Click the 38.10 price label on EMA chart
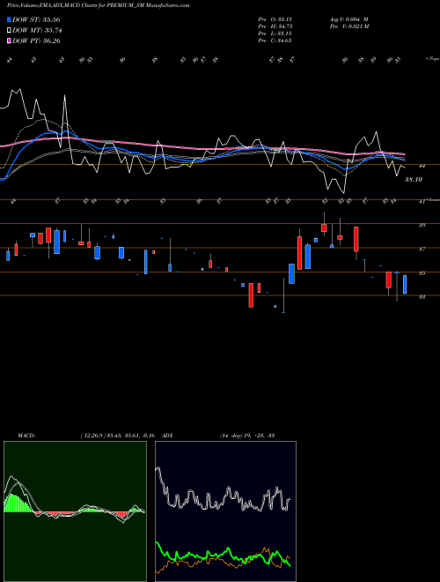 (414, 180)
